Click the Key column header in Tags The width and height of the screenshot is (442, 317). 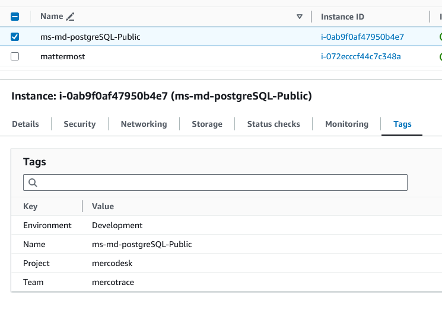[x=30, y=206]
